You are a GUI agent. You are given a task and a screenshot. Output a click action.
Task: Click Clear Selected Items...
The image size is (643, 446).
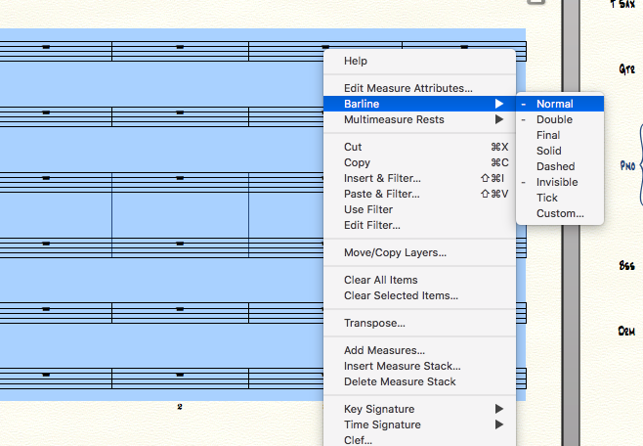tap(401, 295)
